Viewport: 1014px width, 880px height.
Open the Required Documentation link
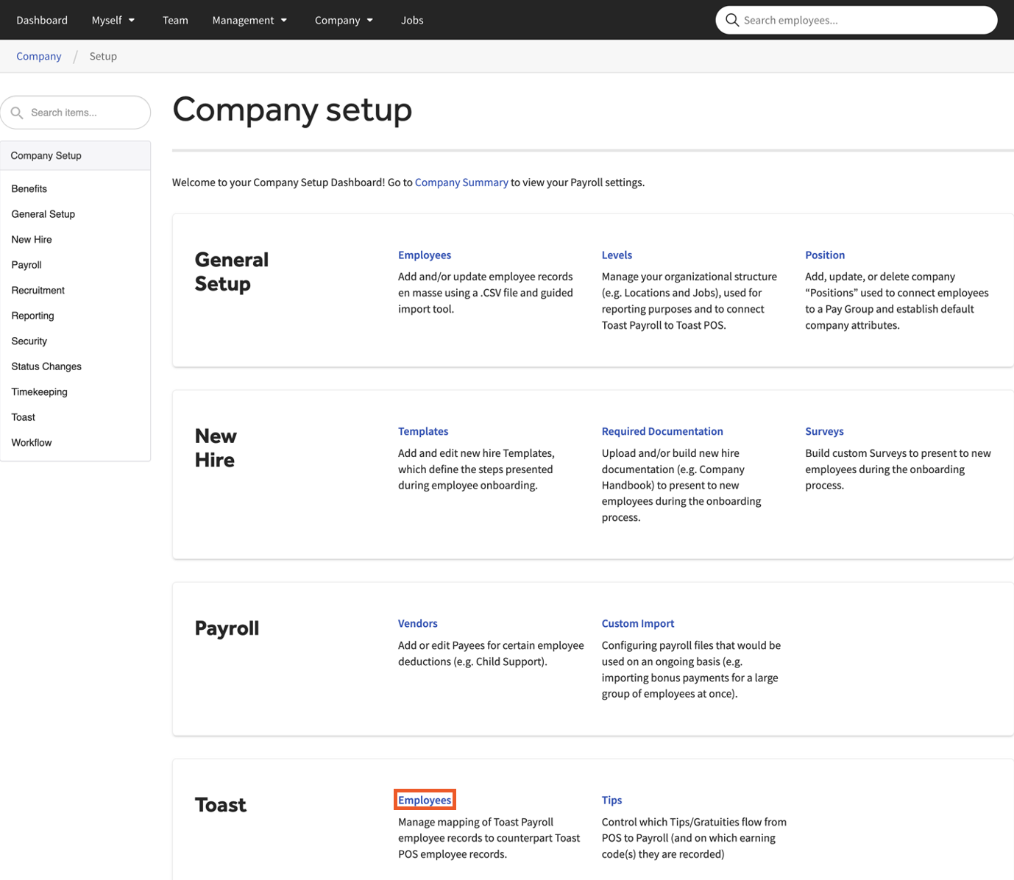coord(662,431)
